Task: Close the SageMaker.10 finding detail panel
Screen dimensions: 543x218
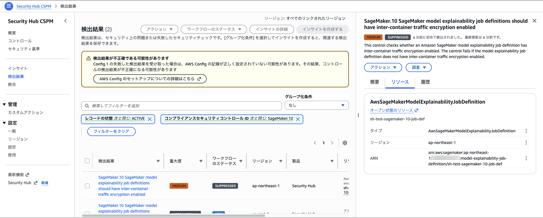Action: (534, 21)
